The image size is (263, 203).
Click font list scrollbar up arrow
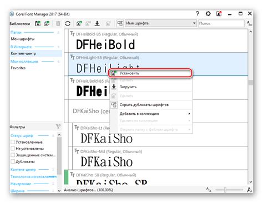pyautogui.click(x=251, y=32)
